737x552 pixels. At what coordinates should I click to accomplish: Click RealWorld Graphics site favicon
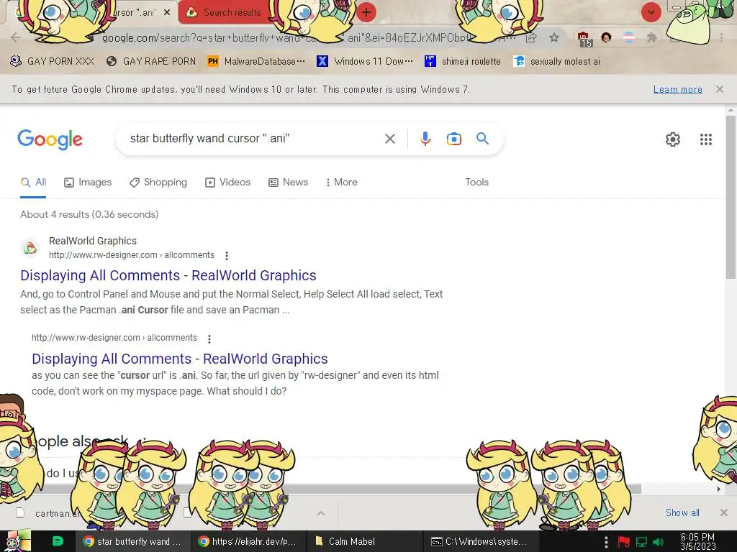click(30, 247)
